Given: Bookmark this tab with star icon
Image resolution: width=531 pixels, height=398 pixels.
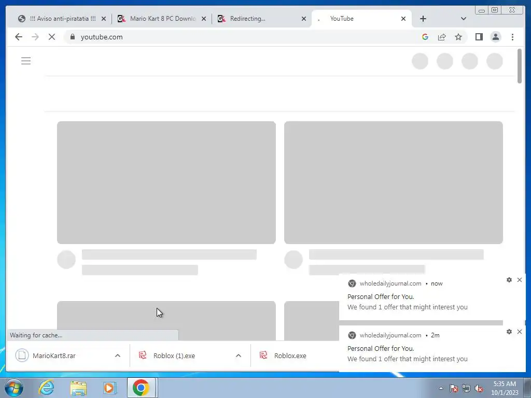Looking at the screenshot, I should coord(458,37).
